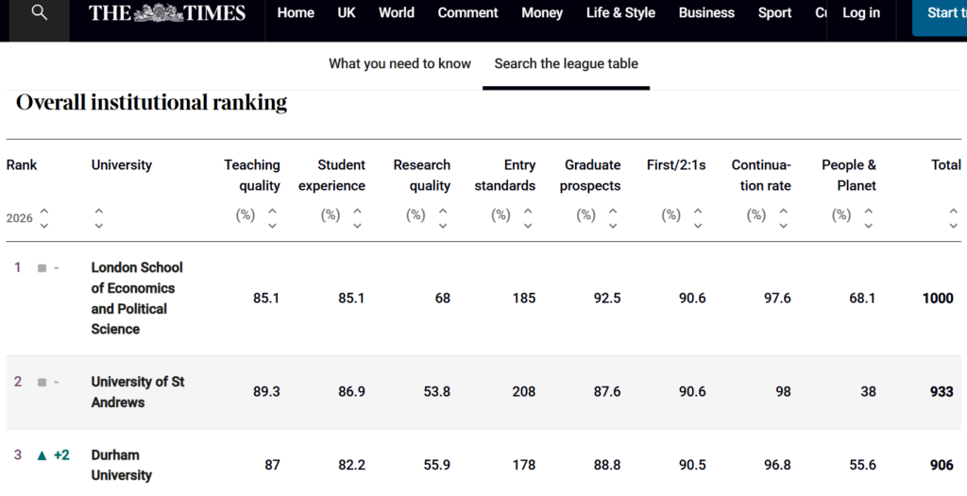Sort by Graduate prospects arrows

click(x=612, y=218)
